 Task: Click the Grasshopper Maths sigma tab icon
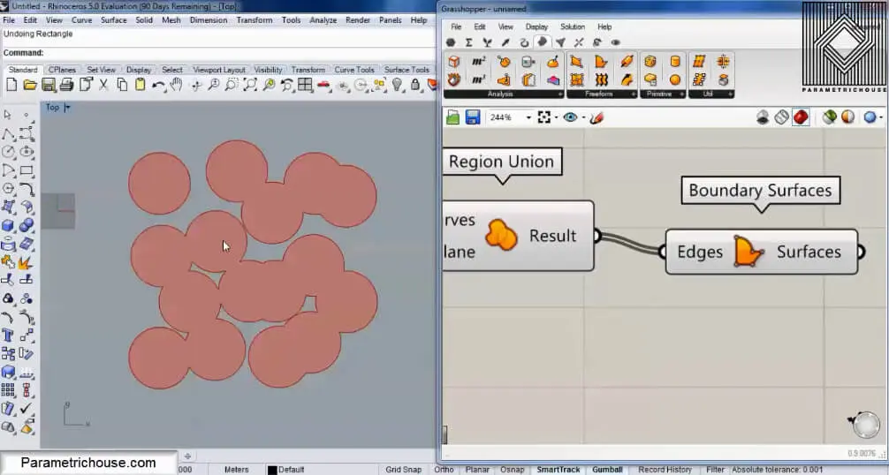(x=468, y=42)
